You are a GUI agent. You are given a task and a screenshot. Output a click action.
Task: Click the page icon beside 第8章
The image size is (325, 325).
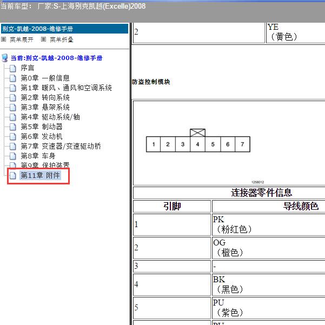click(x=13, y=156)
